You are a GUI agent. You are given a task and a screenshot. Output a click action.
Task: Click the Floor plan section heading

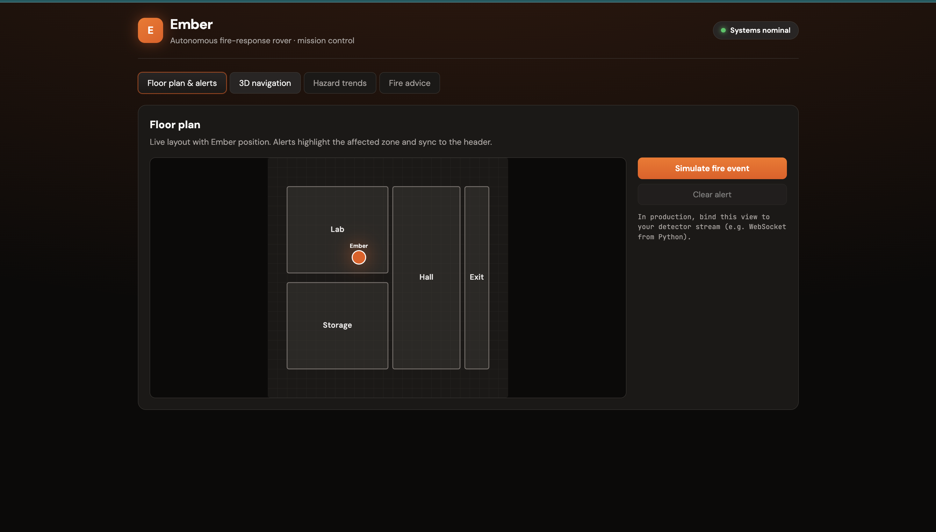[175, 125]
